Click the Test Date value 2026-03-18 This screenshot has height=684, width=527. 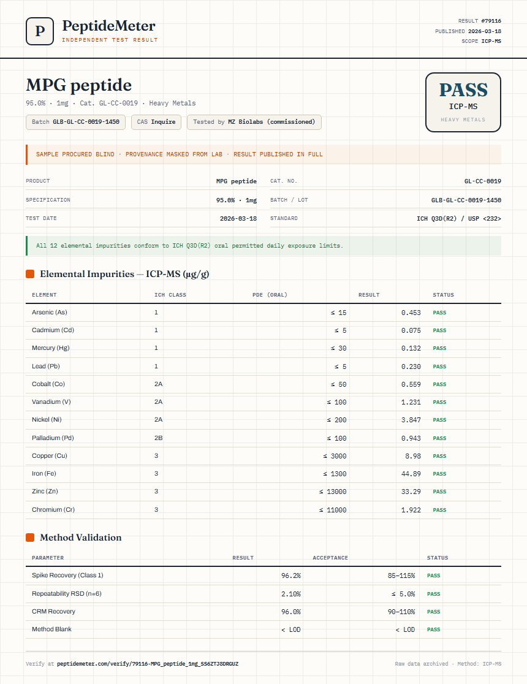pos(238,219)
